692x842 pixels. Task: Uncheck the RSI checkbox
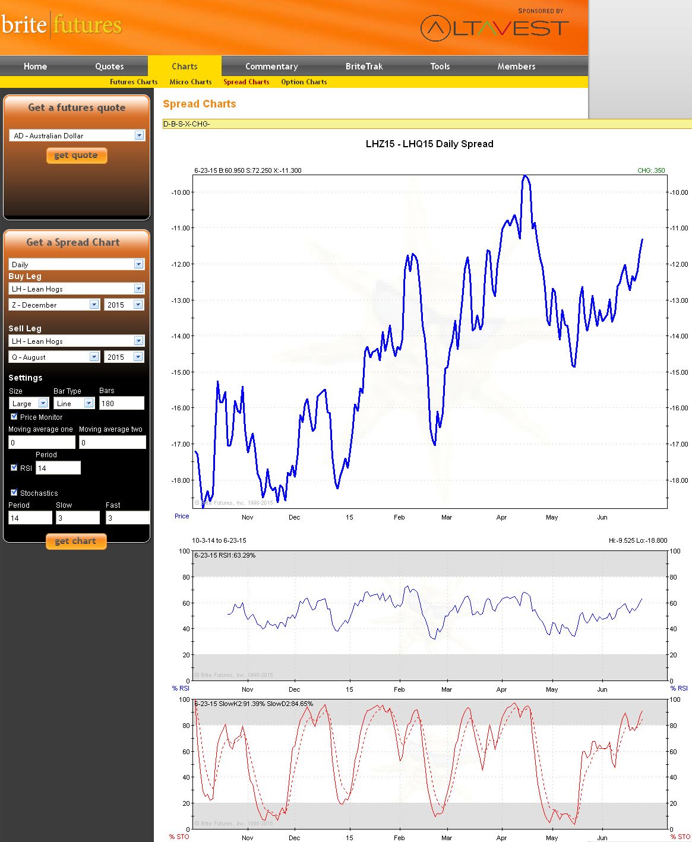(x=14, y=468)
